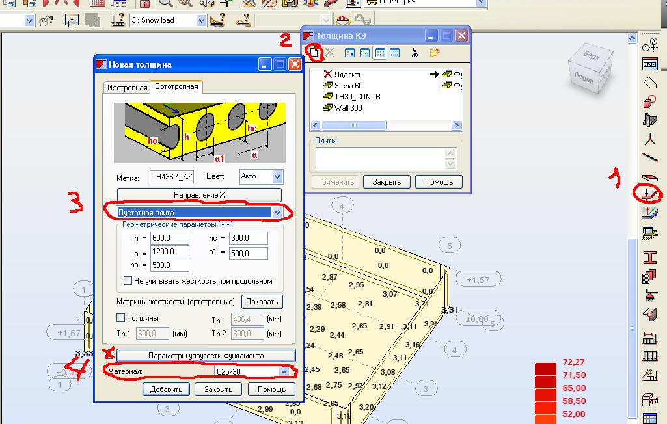Image resolution: width=667 pixels, height=424 pixels.
Task: Select 'TH30_CONCR' in the thickness list
Action: pos(357,97)
